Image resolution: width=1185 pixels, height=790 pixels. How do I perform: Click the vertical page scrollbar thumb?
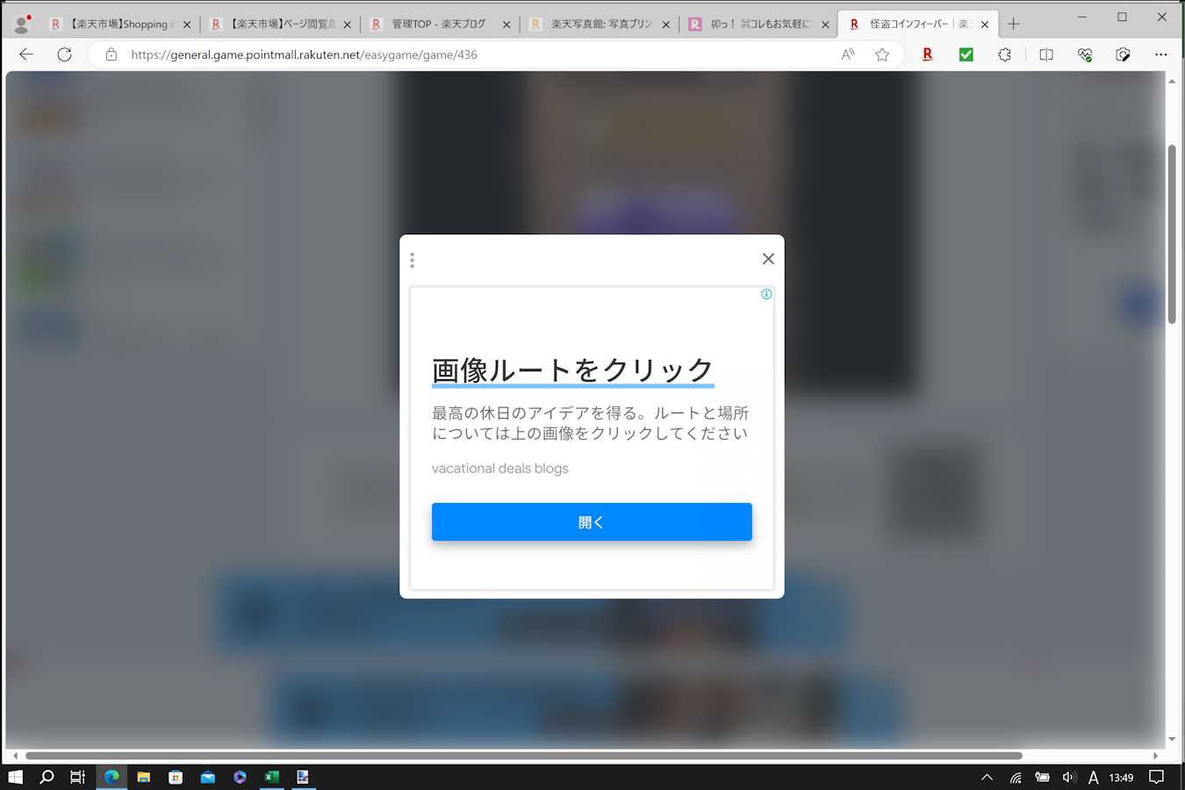tap(1172, 233)
